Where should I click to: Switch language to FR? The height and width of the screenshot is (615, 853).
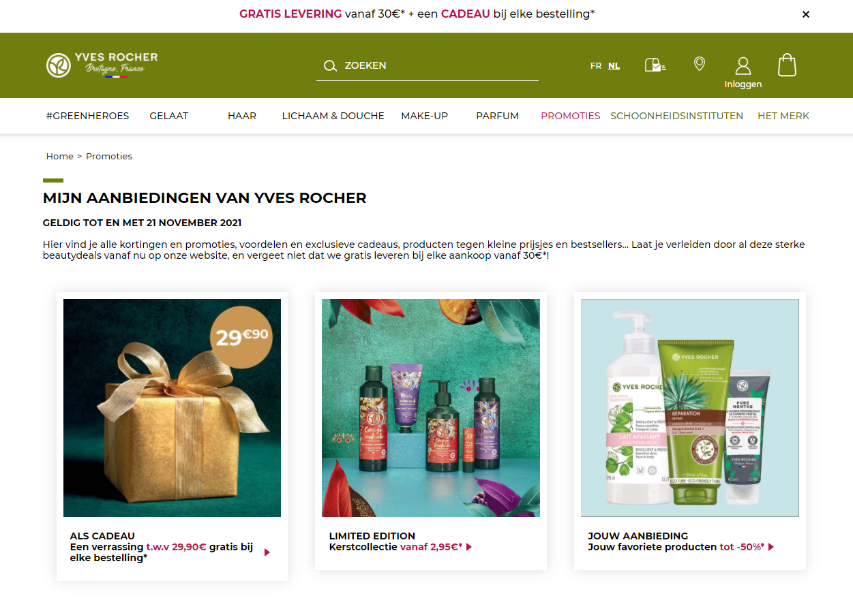596,66
